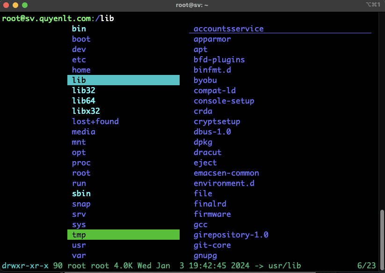
Task: Click the emacsen-common entry
Action: pyautogui.click(x=226, y=173)
